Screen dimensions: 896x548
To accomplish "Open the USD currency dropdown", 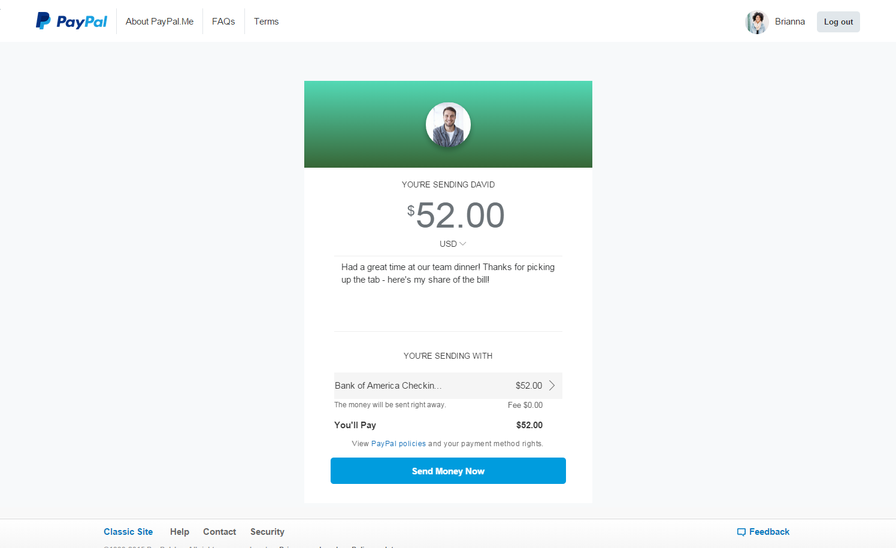I will [453, 244].
